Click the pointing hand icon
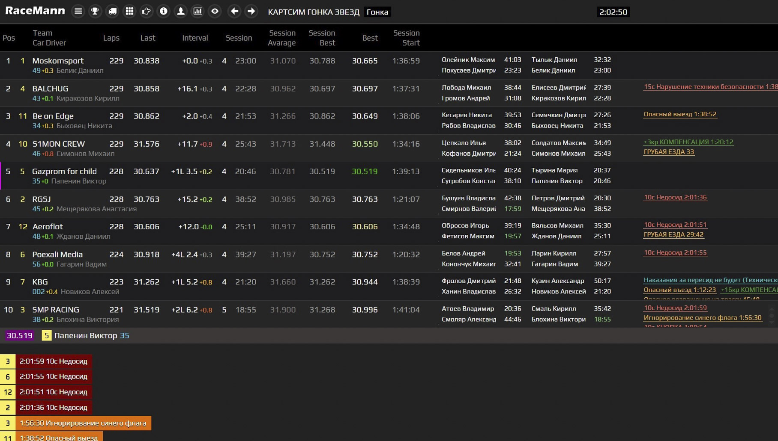 point(147,12)
